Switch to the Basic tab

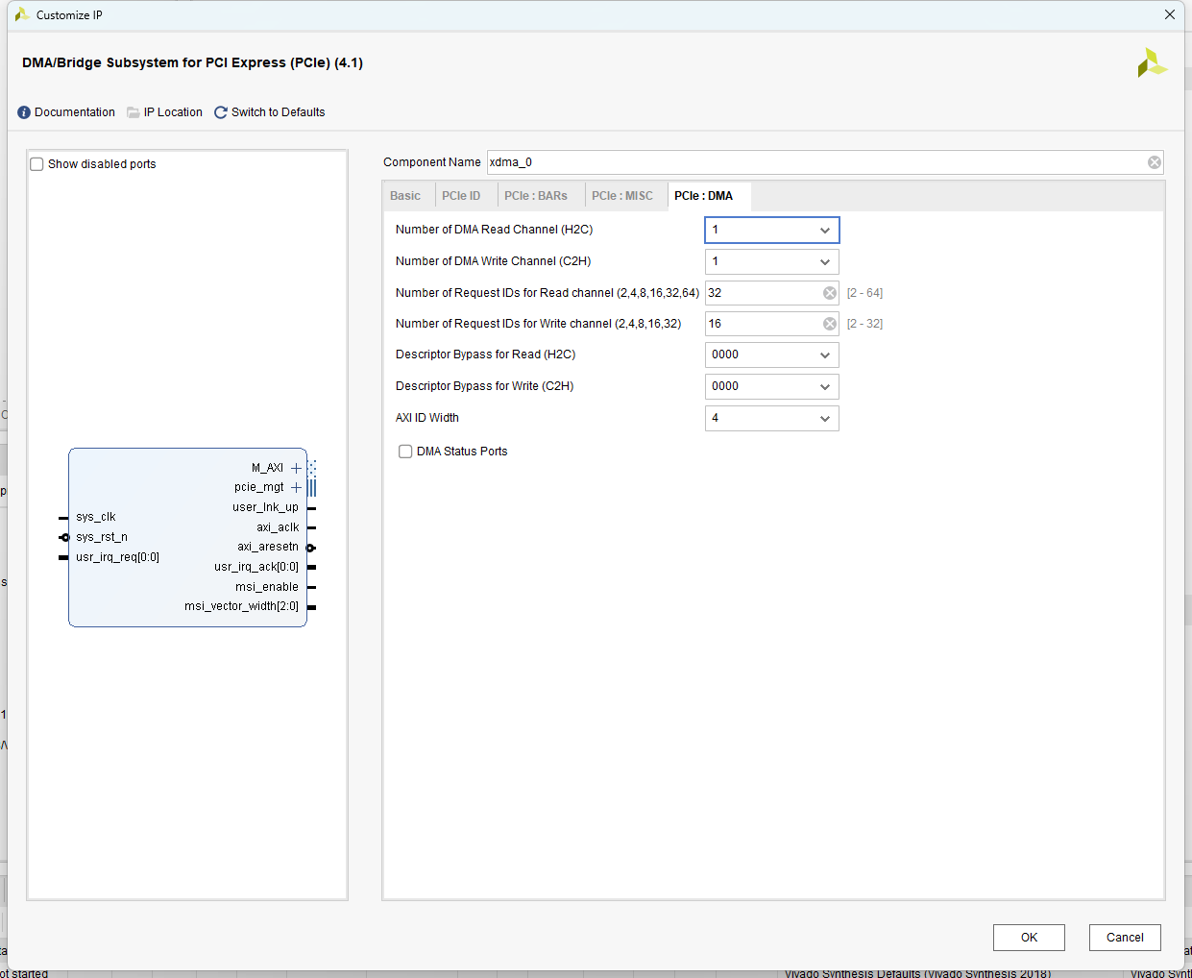[405, 196]
